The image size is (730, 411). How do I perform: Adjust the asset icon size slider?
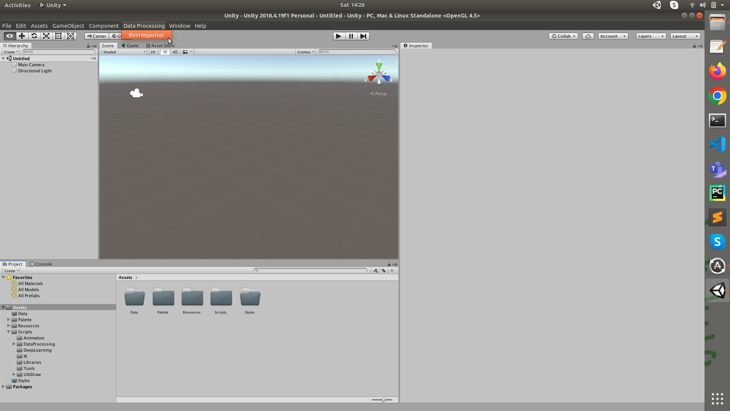[383, 400]
